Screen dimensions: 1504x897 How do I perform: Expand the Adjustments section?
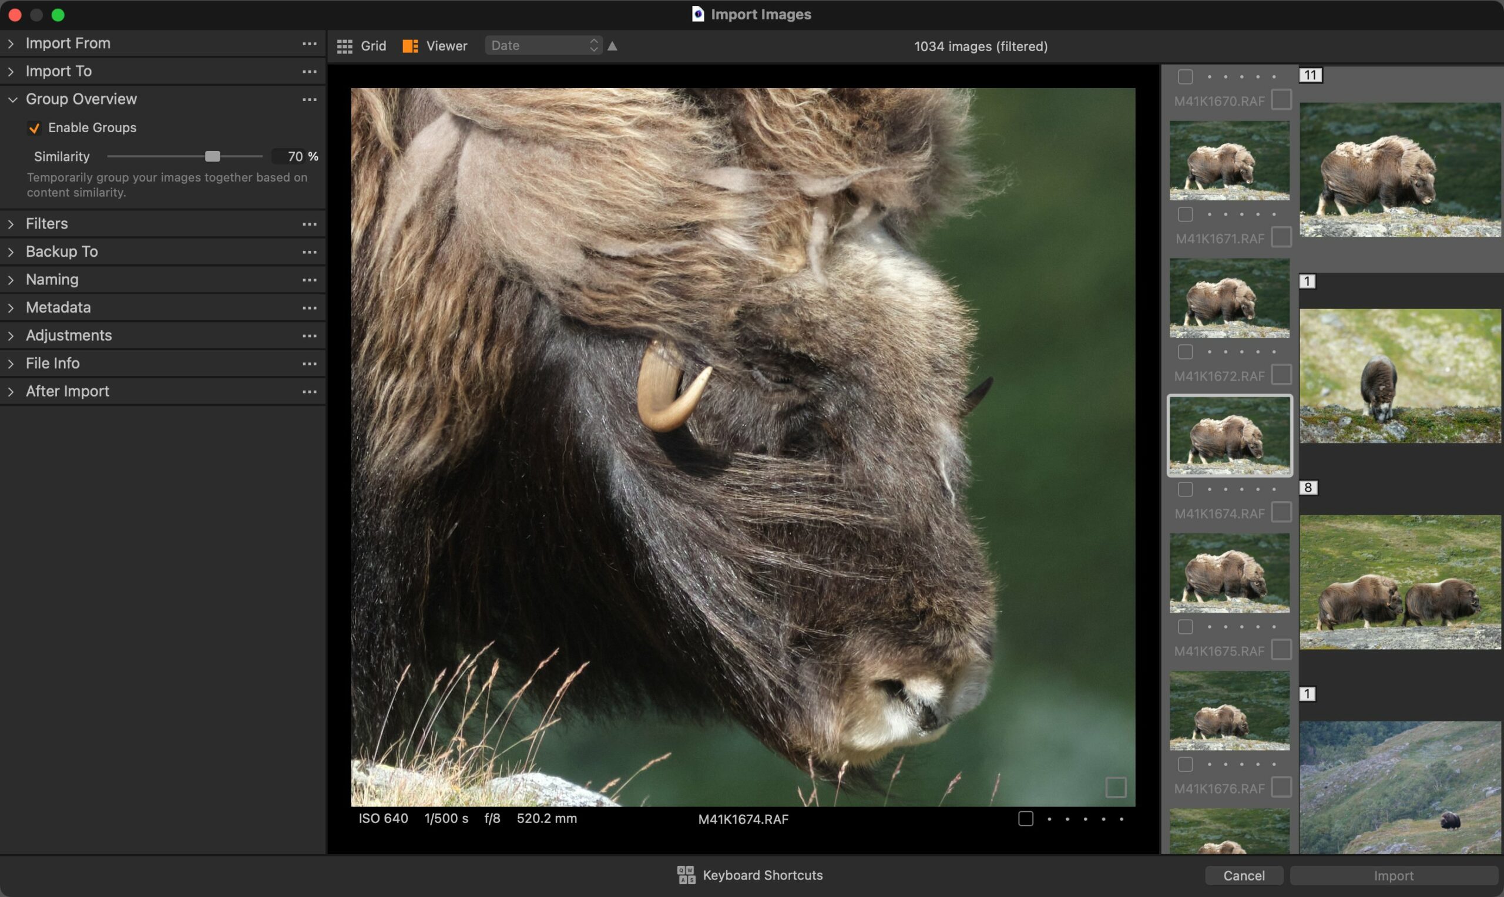[x=11, y=335]
